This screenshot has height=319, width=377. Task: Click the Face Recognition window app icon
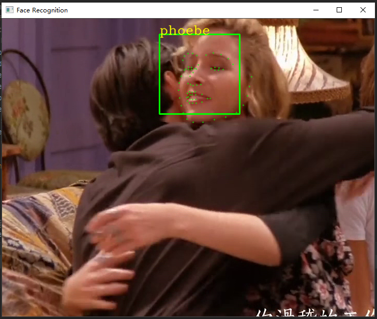[9, 10]
